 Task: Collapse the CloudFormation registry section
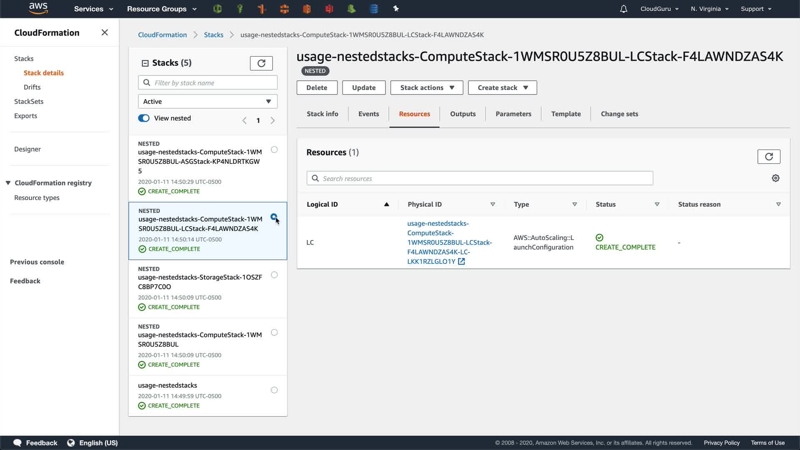(8, 183)
